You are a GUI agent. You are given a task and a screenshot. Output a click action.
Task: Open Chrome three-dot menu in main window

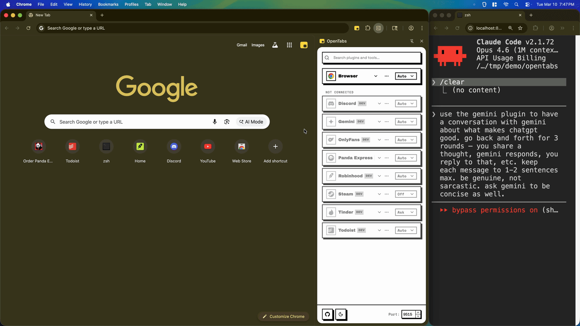click(422, 28)
